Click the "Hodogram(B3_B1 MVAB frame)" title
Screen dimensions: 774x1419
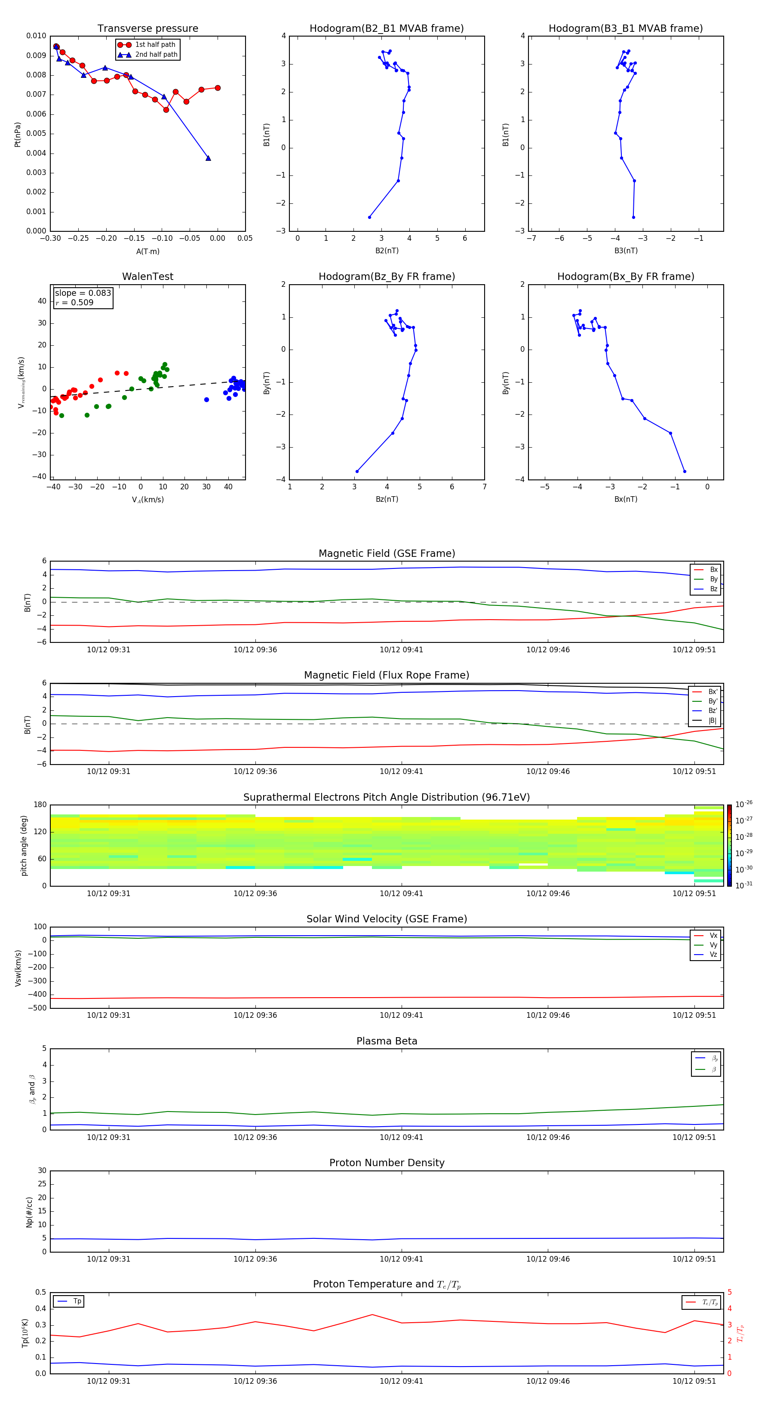pos(626,29)
